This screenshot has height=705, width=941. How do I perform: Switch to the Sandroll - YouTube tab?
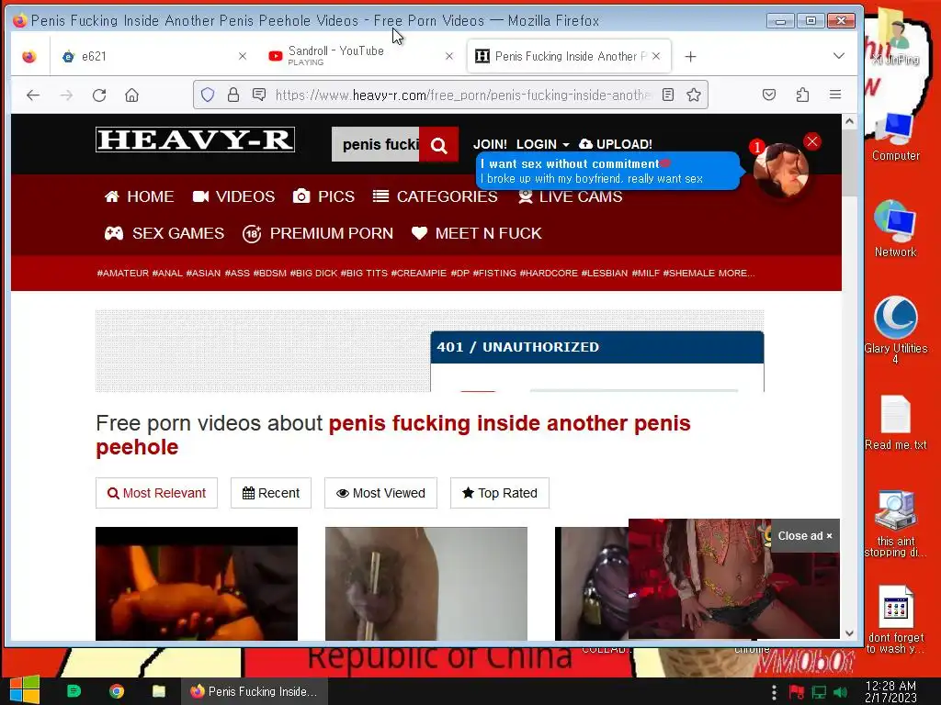tap(362, 56)
